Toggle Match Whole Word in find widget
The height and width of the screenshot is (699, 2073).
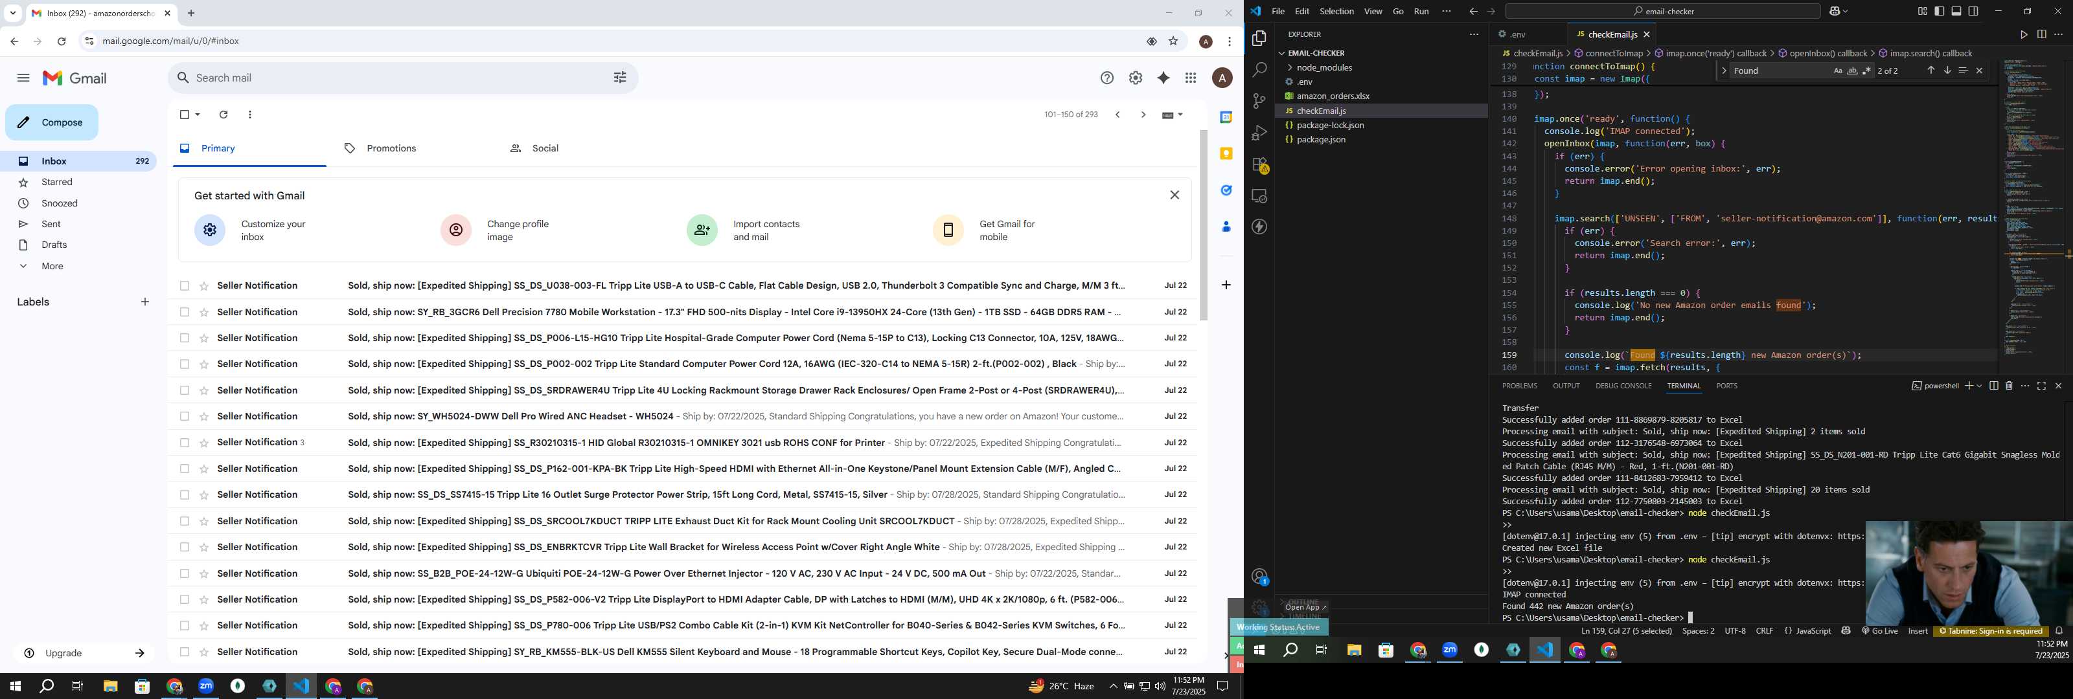click(x=1853, y=71)
